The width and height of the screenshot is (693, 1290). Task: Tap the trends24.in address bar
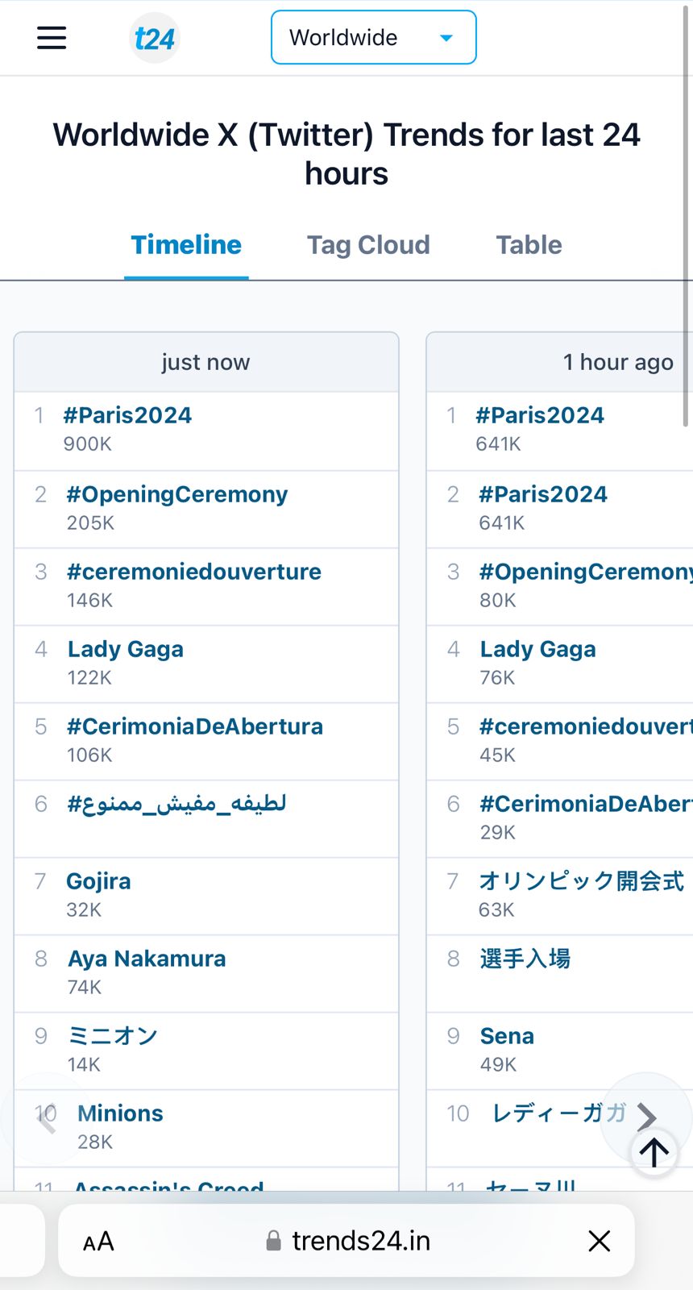pyautogui.click(x=360, y=1241)
